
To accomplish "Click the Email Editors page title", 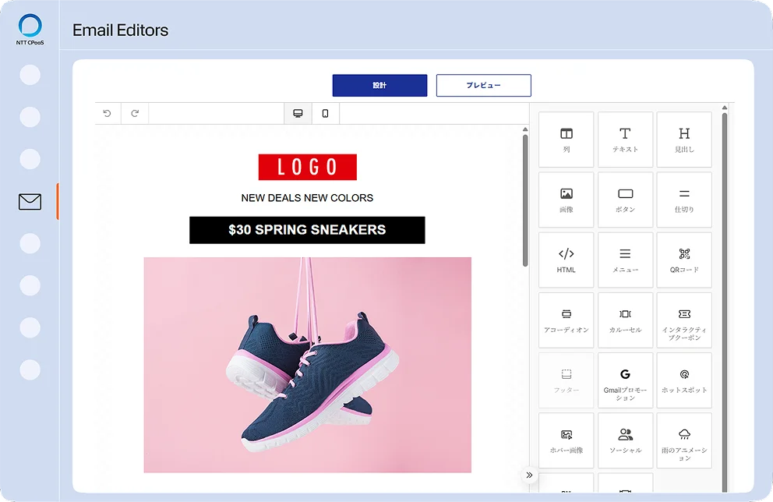I will 120,30.
